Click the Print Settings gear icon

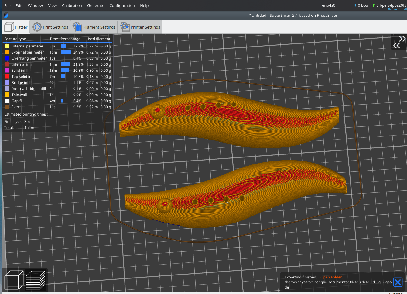(37, 27)
